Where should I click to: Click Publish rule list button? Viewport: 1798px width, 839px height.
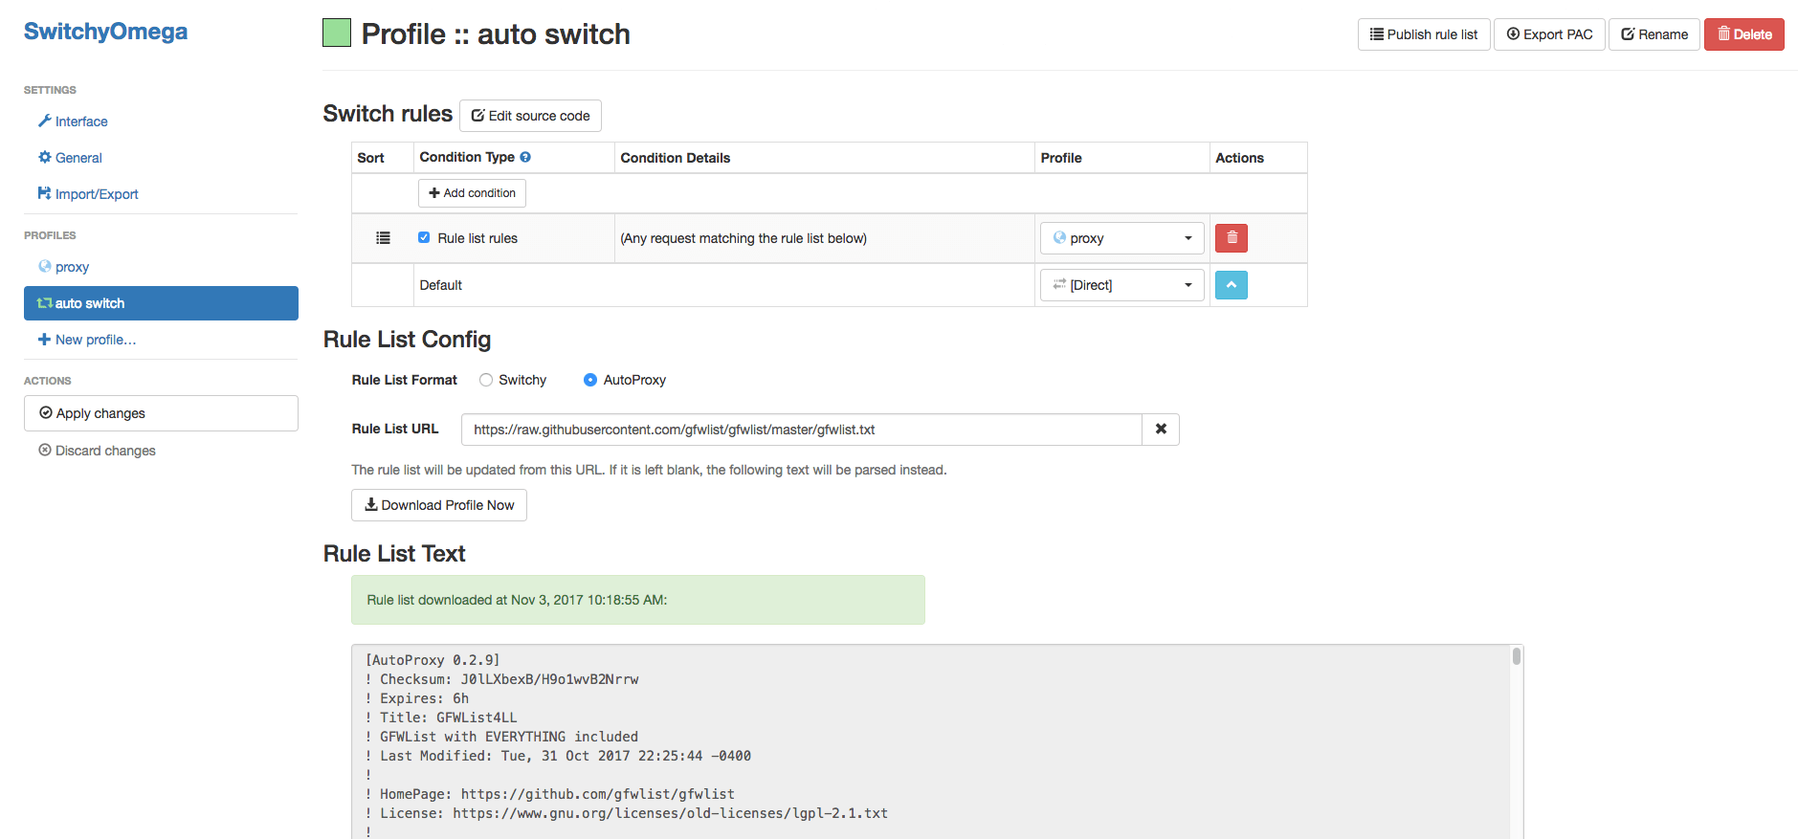1424,34
